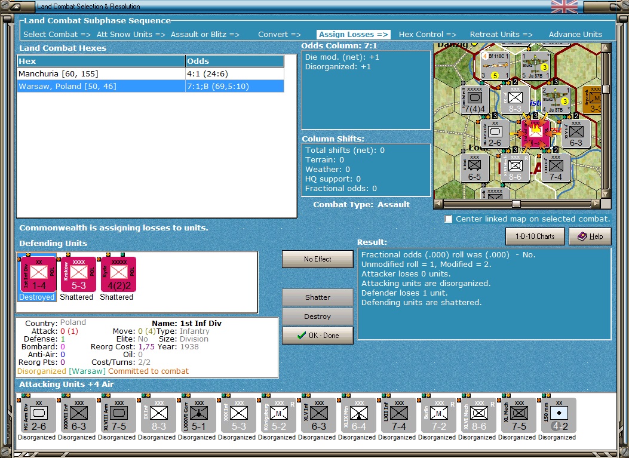The width and height of the screenshot is (629, 458).
Task: Click the map vertical scrollbar thumb
Action: [x=606, y=89]
